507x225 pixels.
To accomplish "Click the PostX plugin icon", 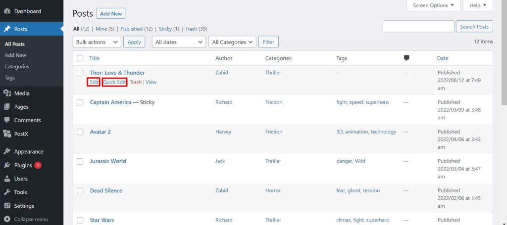I will tap(7, 134).
